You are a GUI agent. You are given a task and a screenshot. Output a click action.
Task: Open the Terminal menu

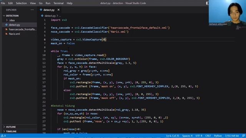click(x=58, y=3)
